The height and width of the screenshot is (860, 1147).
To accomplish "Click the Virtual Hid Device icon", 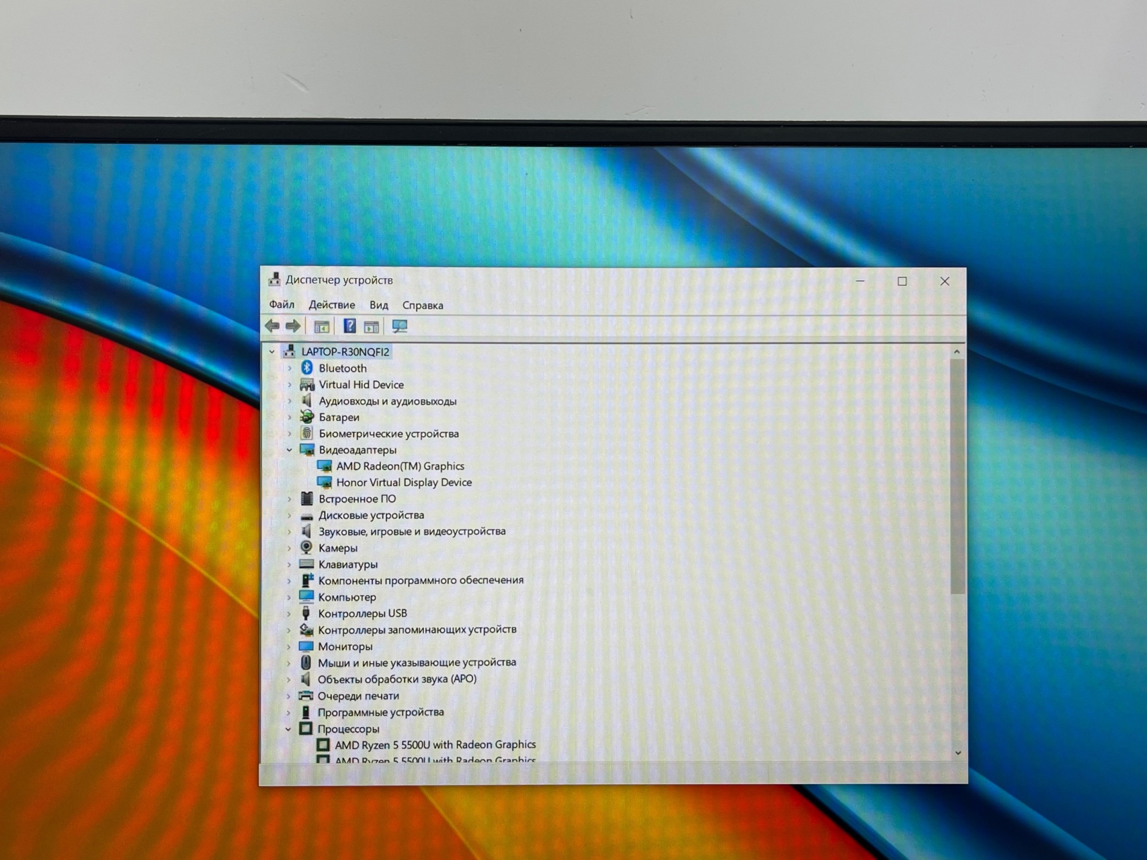I will pos(307,384).
